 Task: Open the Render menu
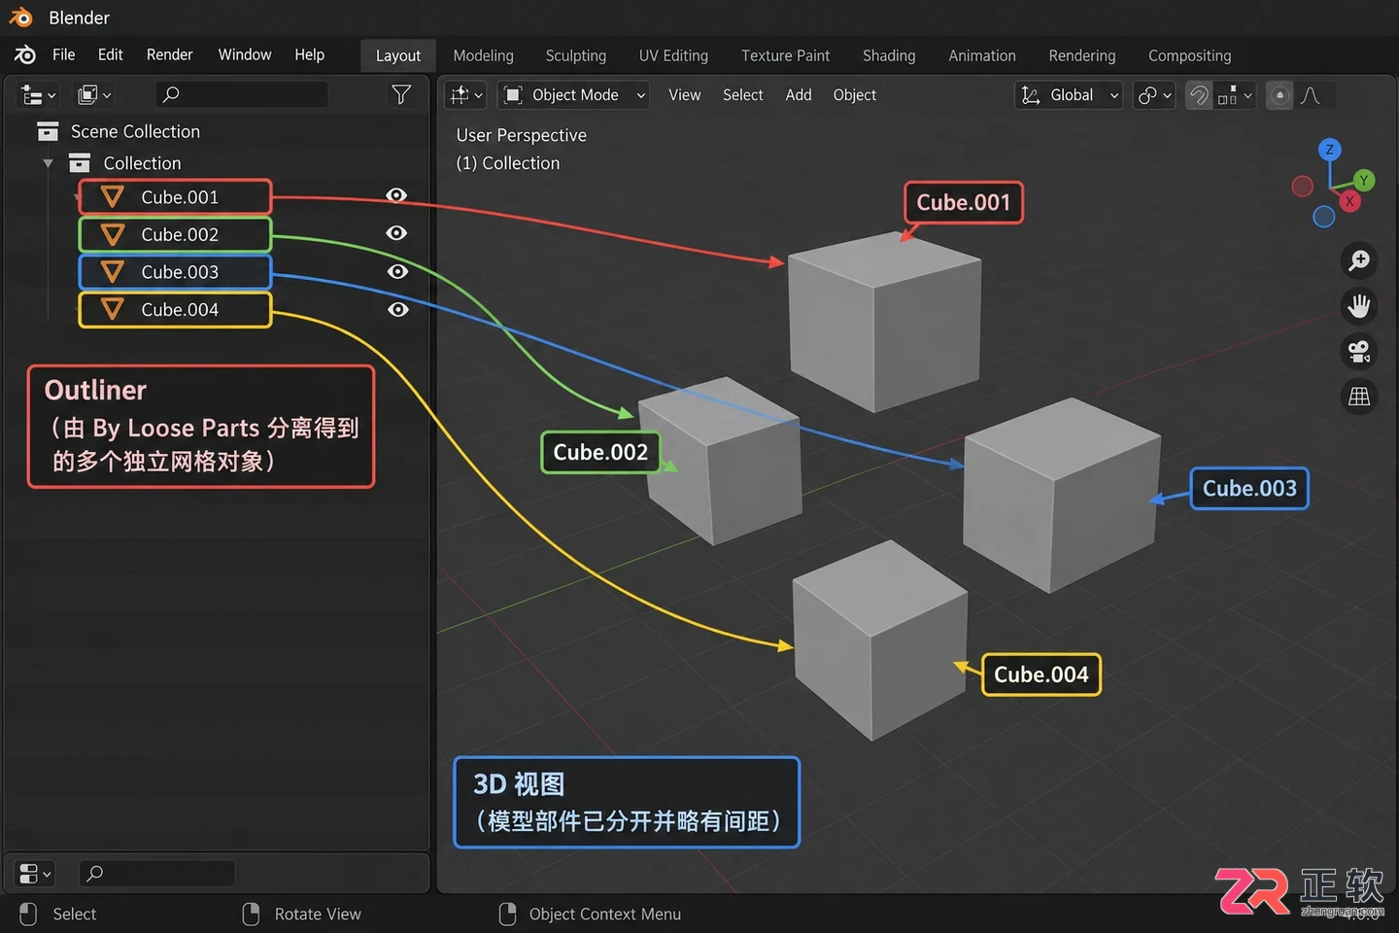tap(170, 54)
